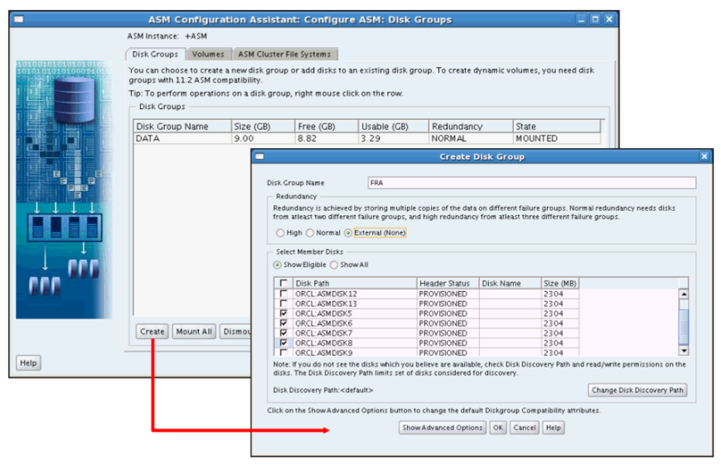Check the ORCL:ASMDISK13 checkbox
The image size is (721, 465).
(x=283, y=304)
